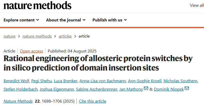Click the email icon next to Jan Mathony
This screenshot has height=106, width=204.
[x=146, y=89]
